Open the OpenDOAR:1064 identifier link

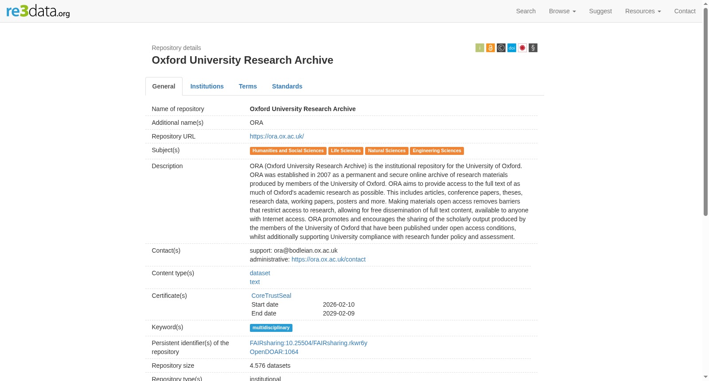(274, 352)
